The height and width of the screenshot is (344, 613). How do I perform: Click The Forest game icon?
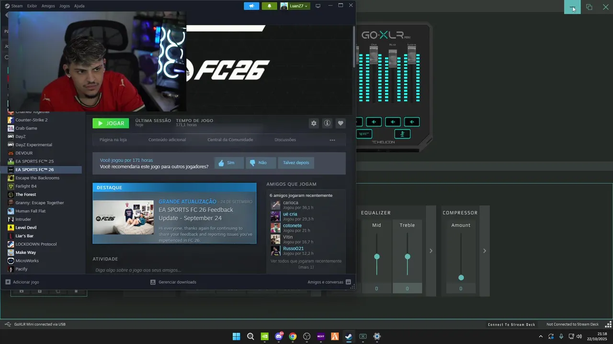pyautogui.click(x=11, y=194)
